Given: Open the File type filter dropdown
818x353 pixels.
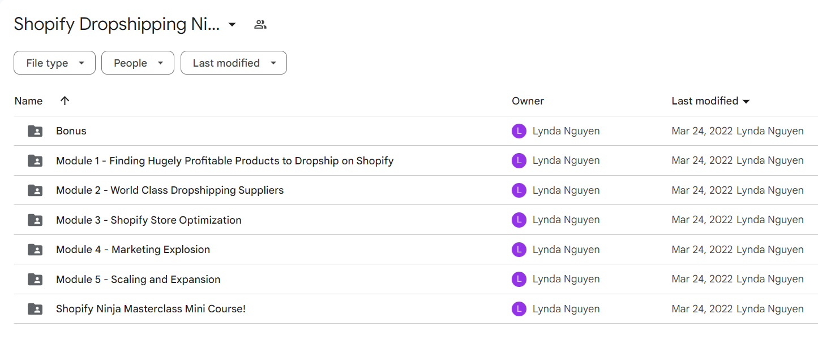Looking at the screenshot, I should 54,63.
